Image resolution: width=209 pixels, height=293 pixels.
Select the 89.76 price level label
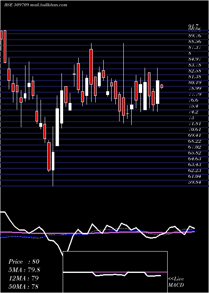coord(195,36)
